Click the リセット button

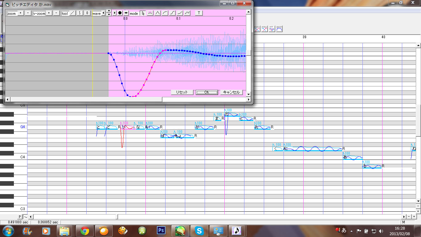pos(182,92)
